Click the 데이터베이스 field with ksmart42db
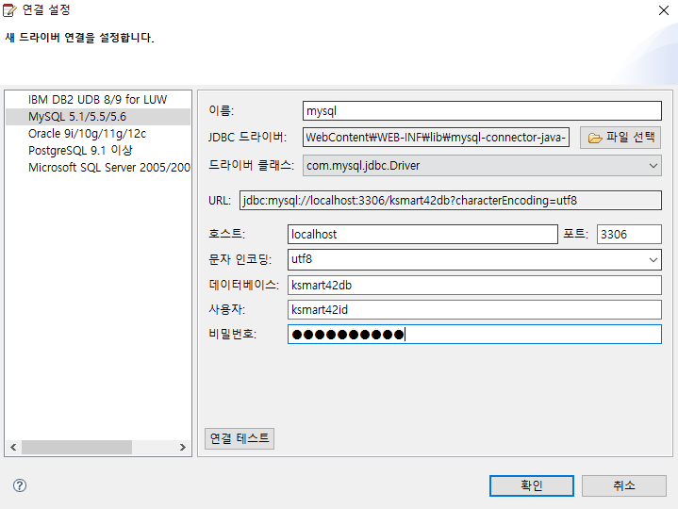The height and width of the screenshot is (509, 678). point(474,286)
